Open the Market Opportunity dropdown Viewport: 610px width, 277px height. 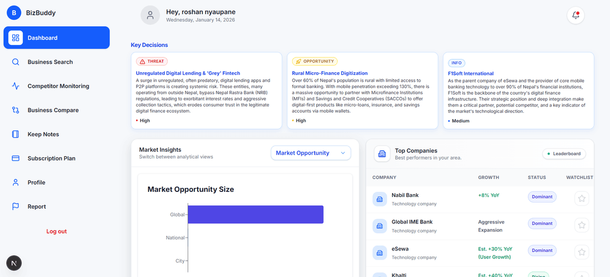[311, 153]
